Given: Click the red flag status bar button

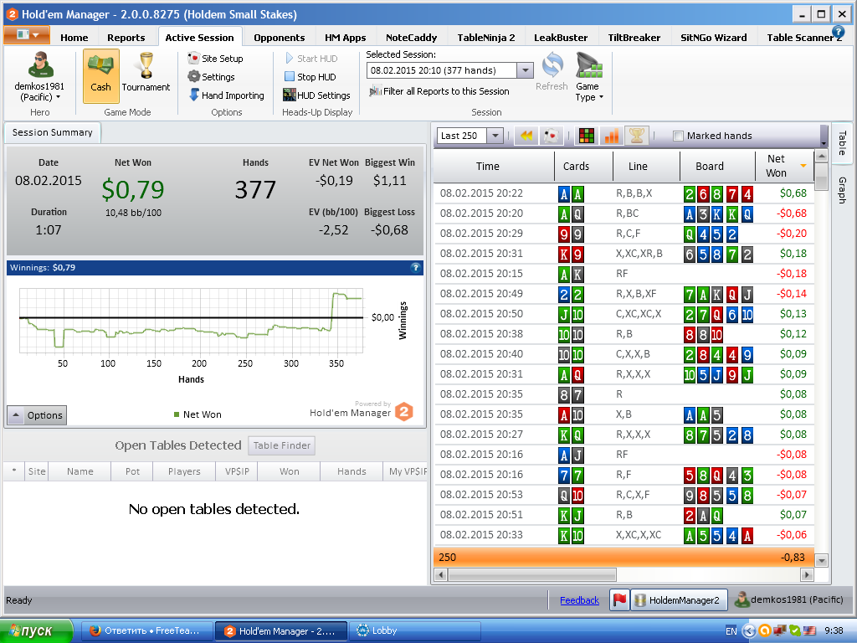Looking at the screenshot, I should (x=619, y=599).
